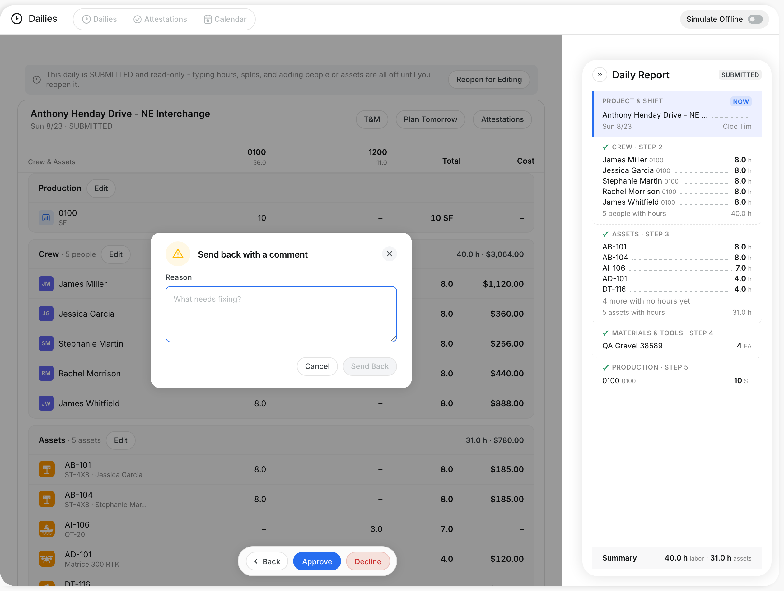Click the SUBMITTED status badge
Image resolution: width=784 pixels, height=591 pixels.
[x=740, y=75]
